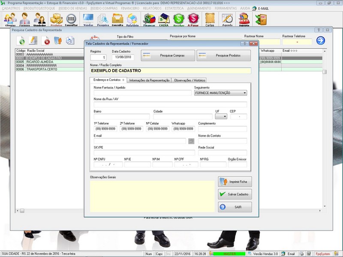The width and height of the screenshot is (343, 257).
Task: Click the new record icon in Pesquisa window
Action: (x=21, y=40)
